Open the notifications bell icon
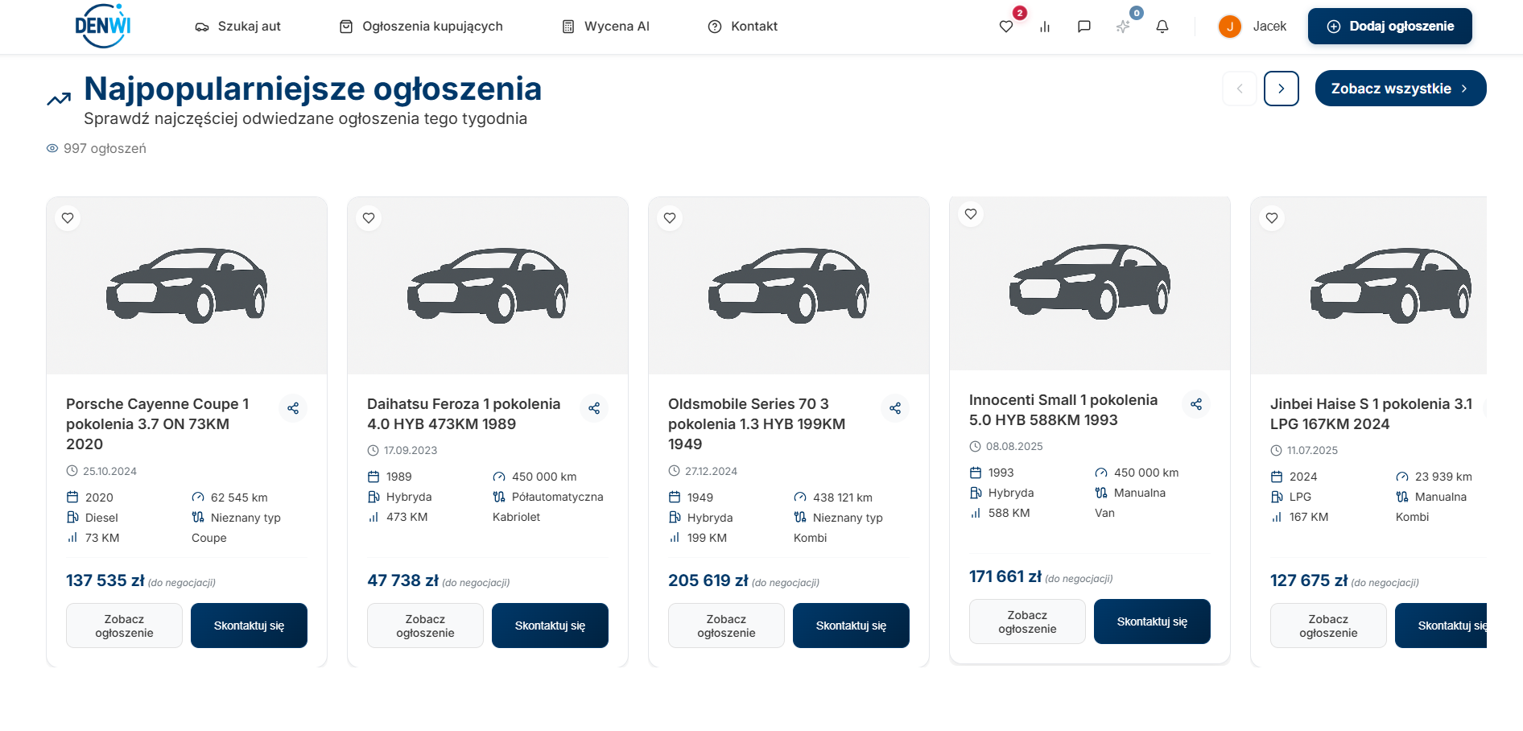This screenshot has width=1523, height=731. pyautogui.click(x=1162, y=27)
